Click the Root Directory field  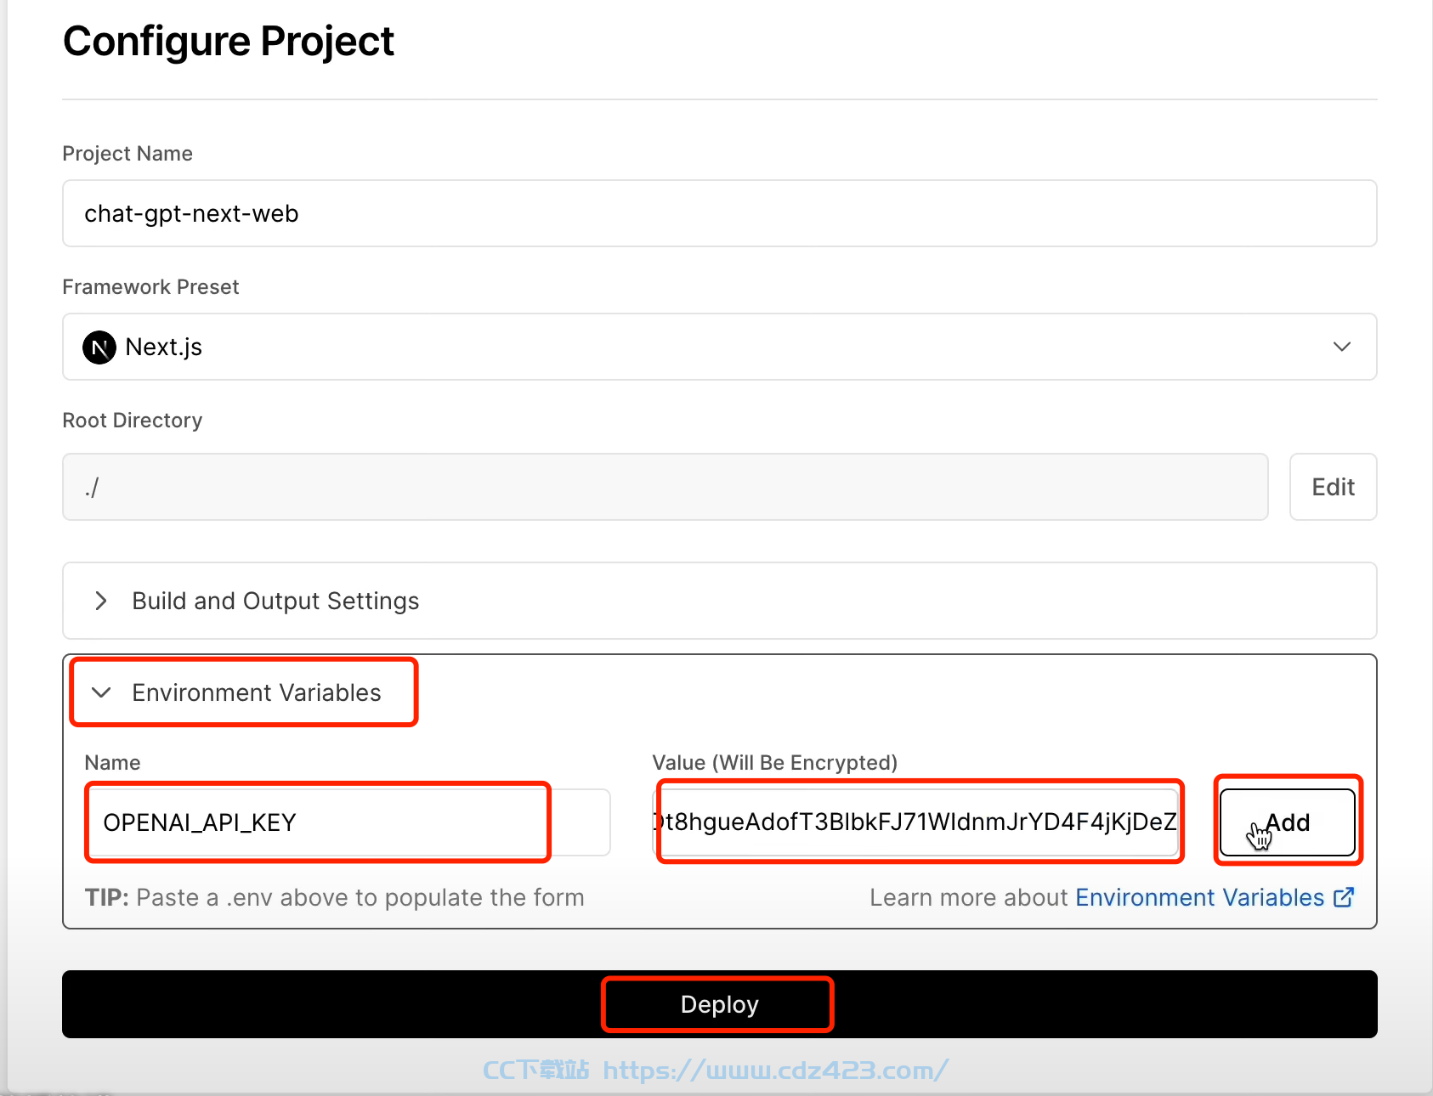pyautogui.click(x=665, y=487)
